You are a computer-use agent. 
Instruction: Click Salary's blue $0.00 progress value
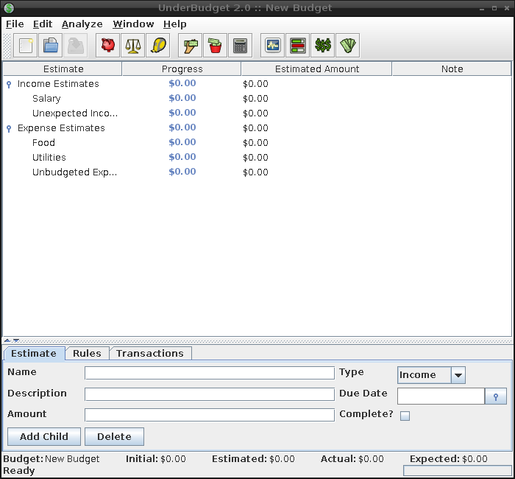(x=182, y=98)
